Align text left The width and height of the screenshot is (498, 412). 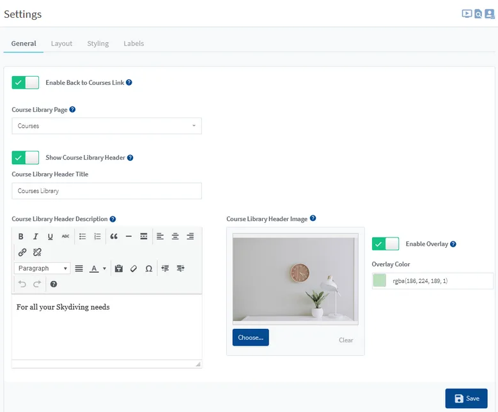pos(160,236)
